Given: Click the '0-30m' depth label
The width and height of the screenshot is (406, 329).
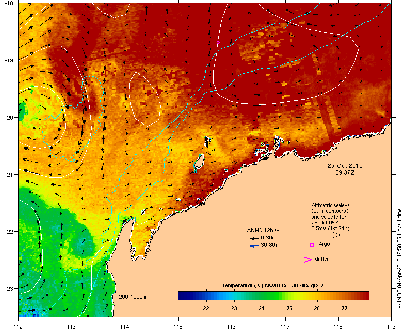Looking at the screenshot, I should click(268, 238).
